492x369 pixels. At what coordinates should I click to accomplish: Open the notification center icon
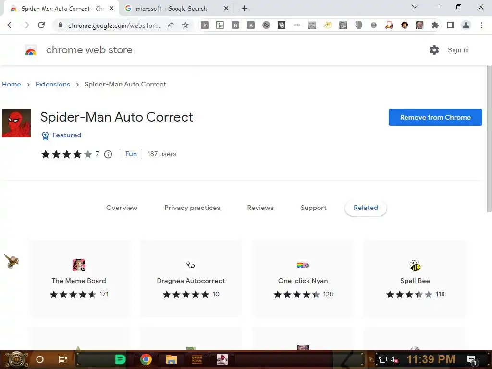click(x=472, y=360)
